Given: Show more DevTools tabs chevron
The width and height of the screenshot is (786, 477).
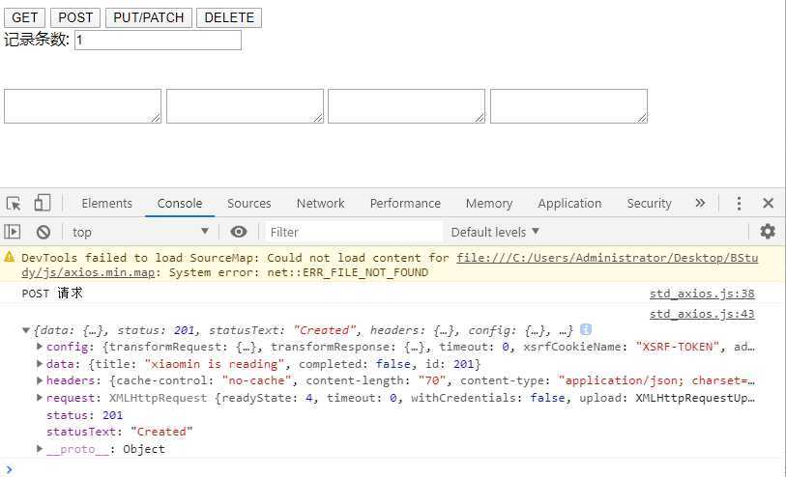Looking at the screenshot, I should click(700, 203).
